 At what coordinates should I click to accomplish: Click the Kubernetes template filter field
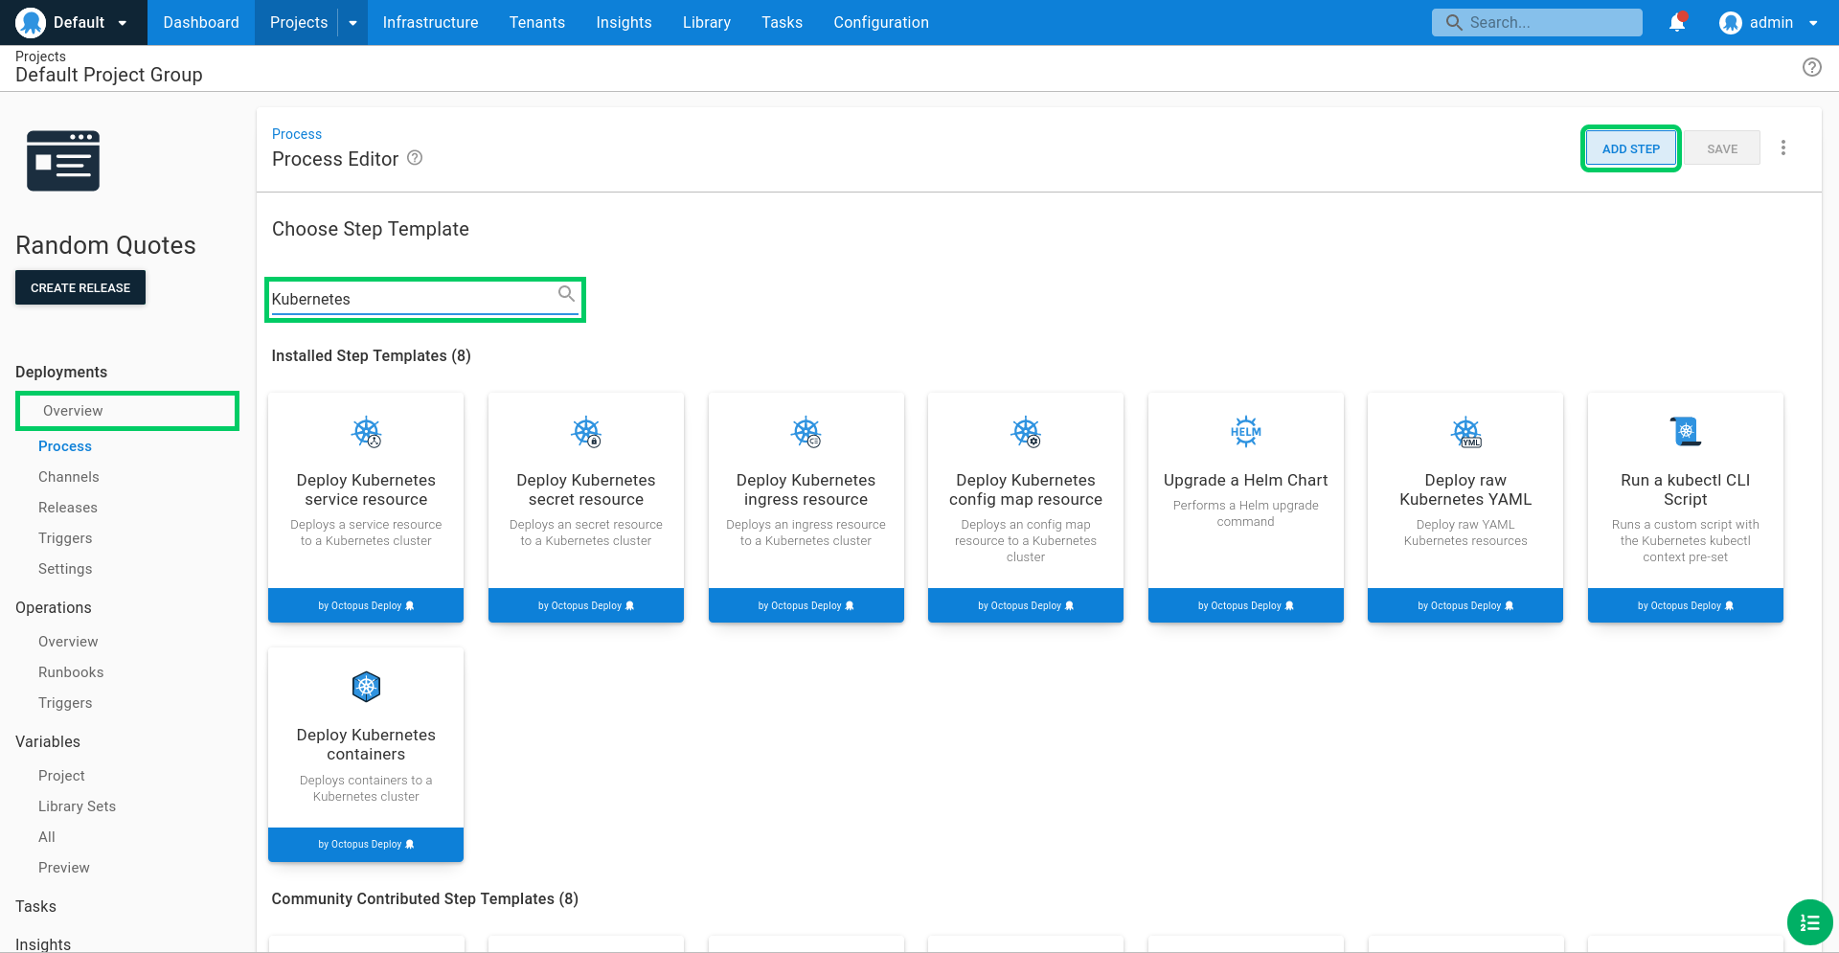(424, 299)
